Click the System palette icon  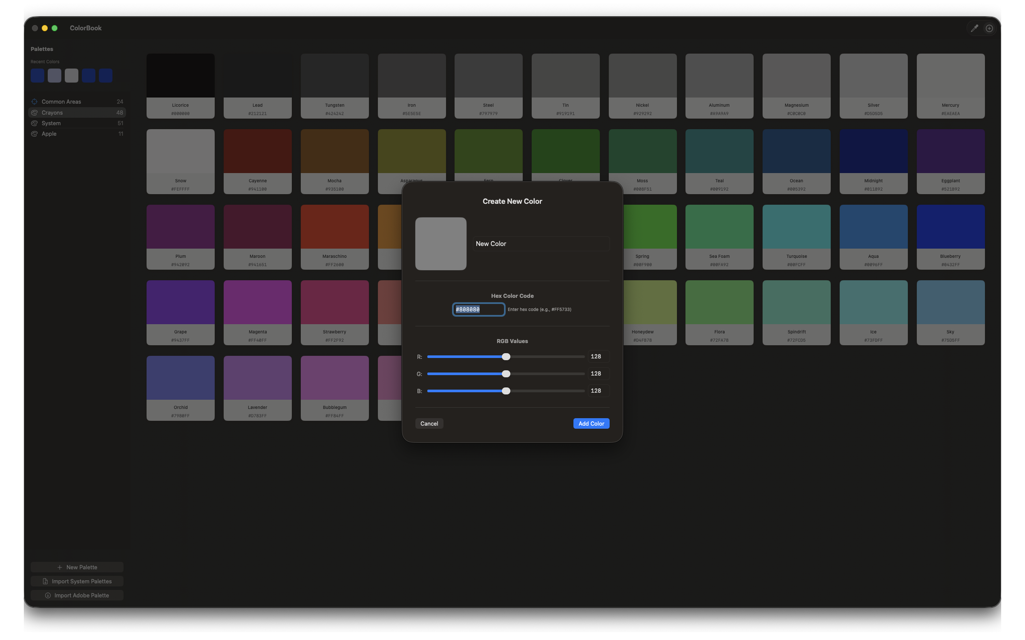click(x=34, y=123)
